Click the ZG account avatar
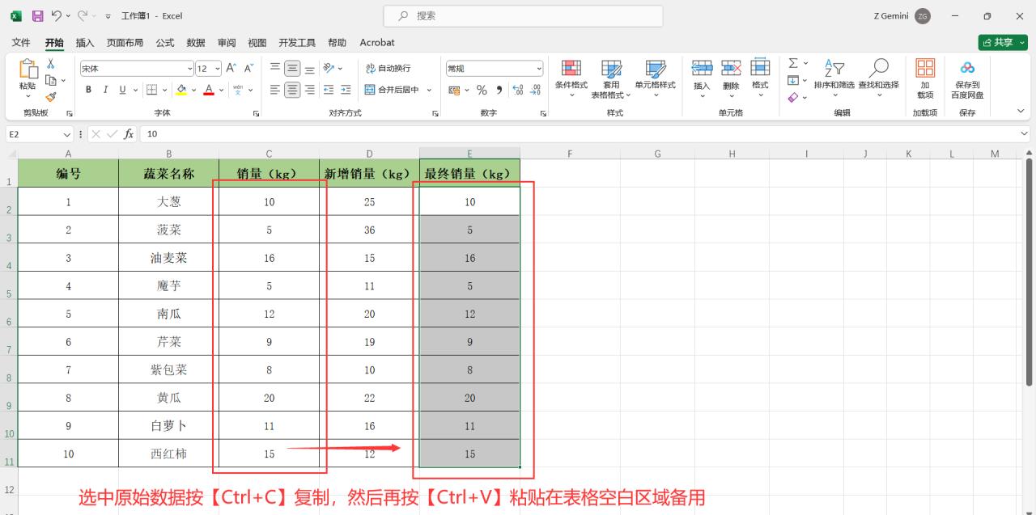The height and width of the screenshot is (515, 1036). [923, 16]
